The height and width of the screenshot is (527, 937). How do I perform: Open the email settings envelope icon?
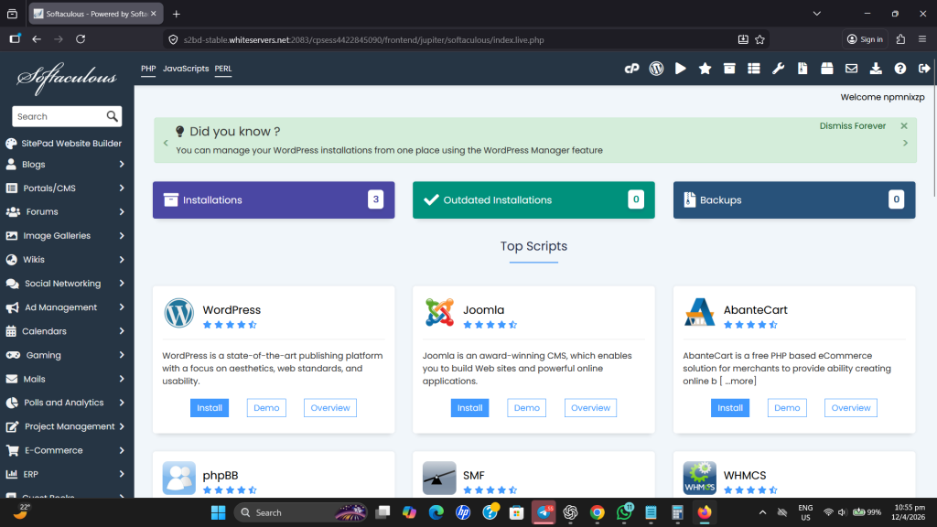pos(851,69)
